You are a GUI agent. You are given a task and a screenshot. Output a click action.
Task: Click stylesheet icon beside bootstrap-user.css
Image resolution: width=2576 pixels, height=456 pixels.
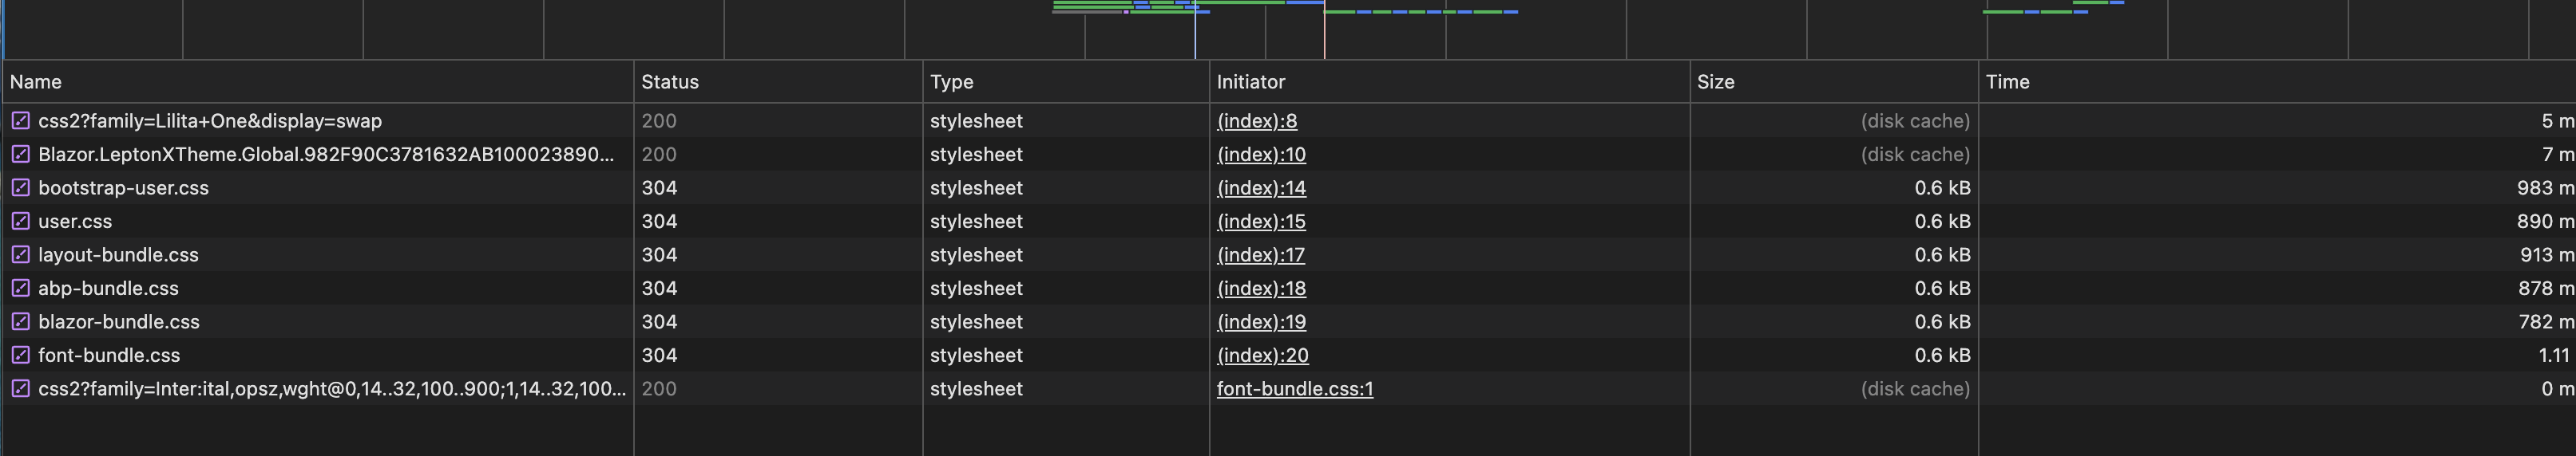click(20, 187)
